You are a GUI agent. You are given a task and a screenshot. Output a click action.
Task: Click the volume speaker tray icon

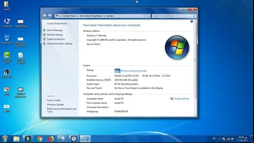pyautogui.click(x=233, y=139)
